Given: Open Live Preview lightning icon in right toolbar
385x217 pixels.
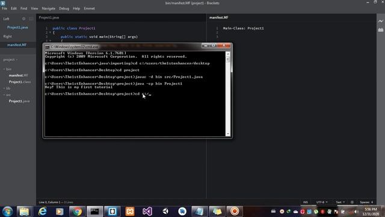Looking at the screenshot, I should [381, 22].
